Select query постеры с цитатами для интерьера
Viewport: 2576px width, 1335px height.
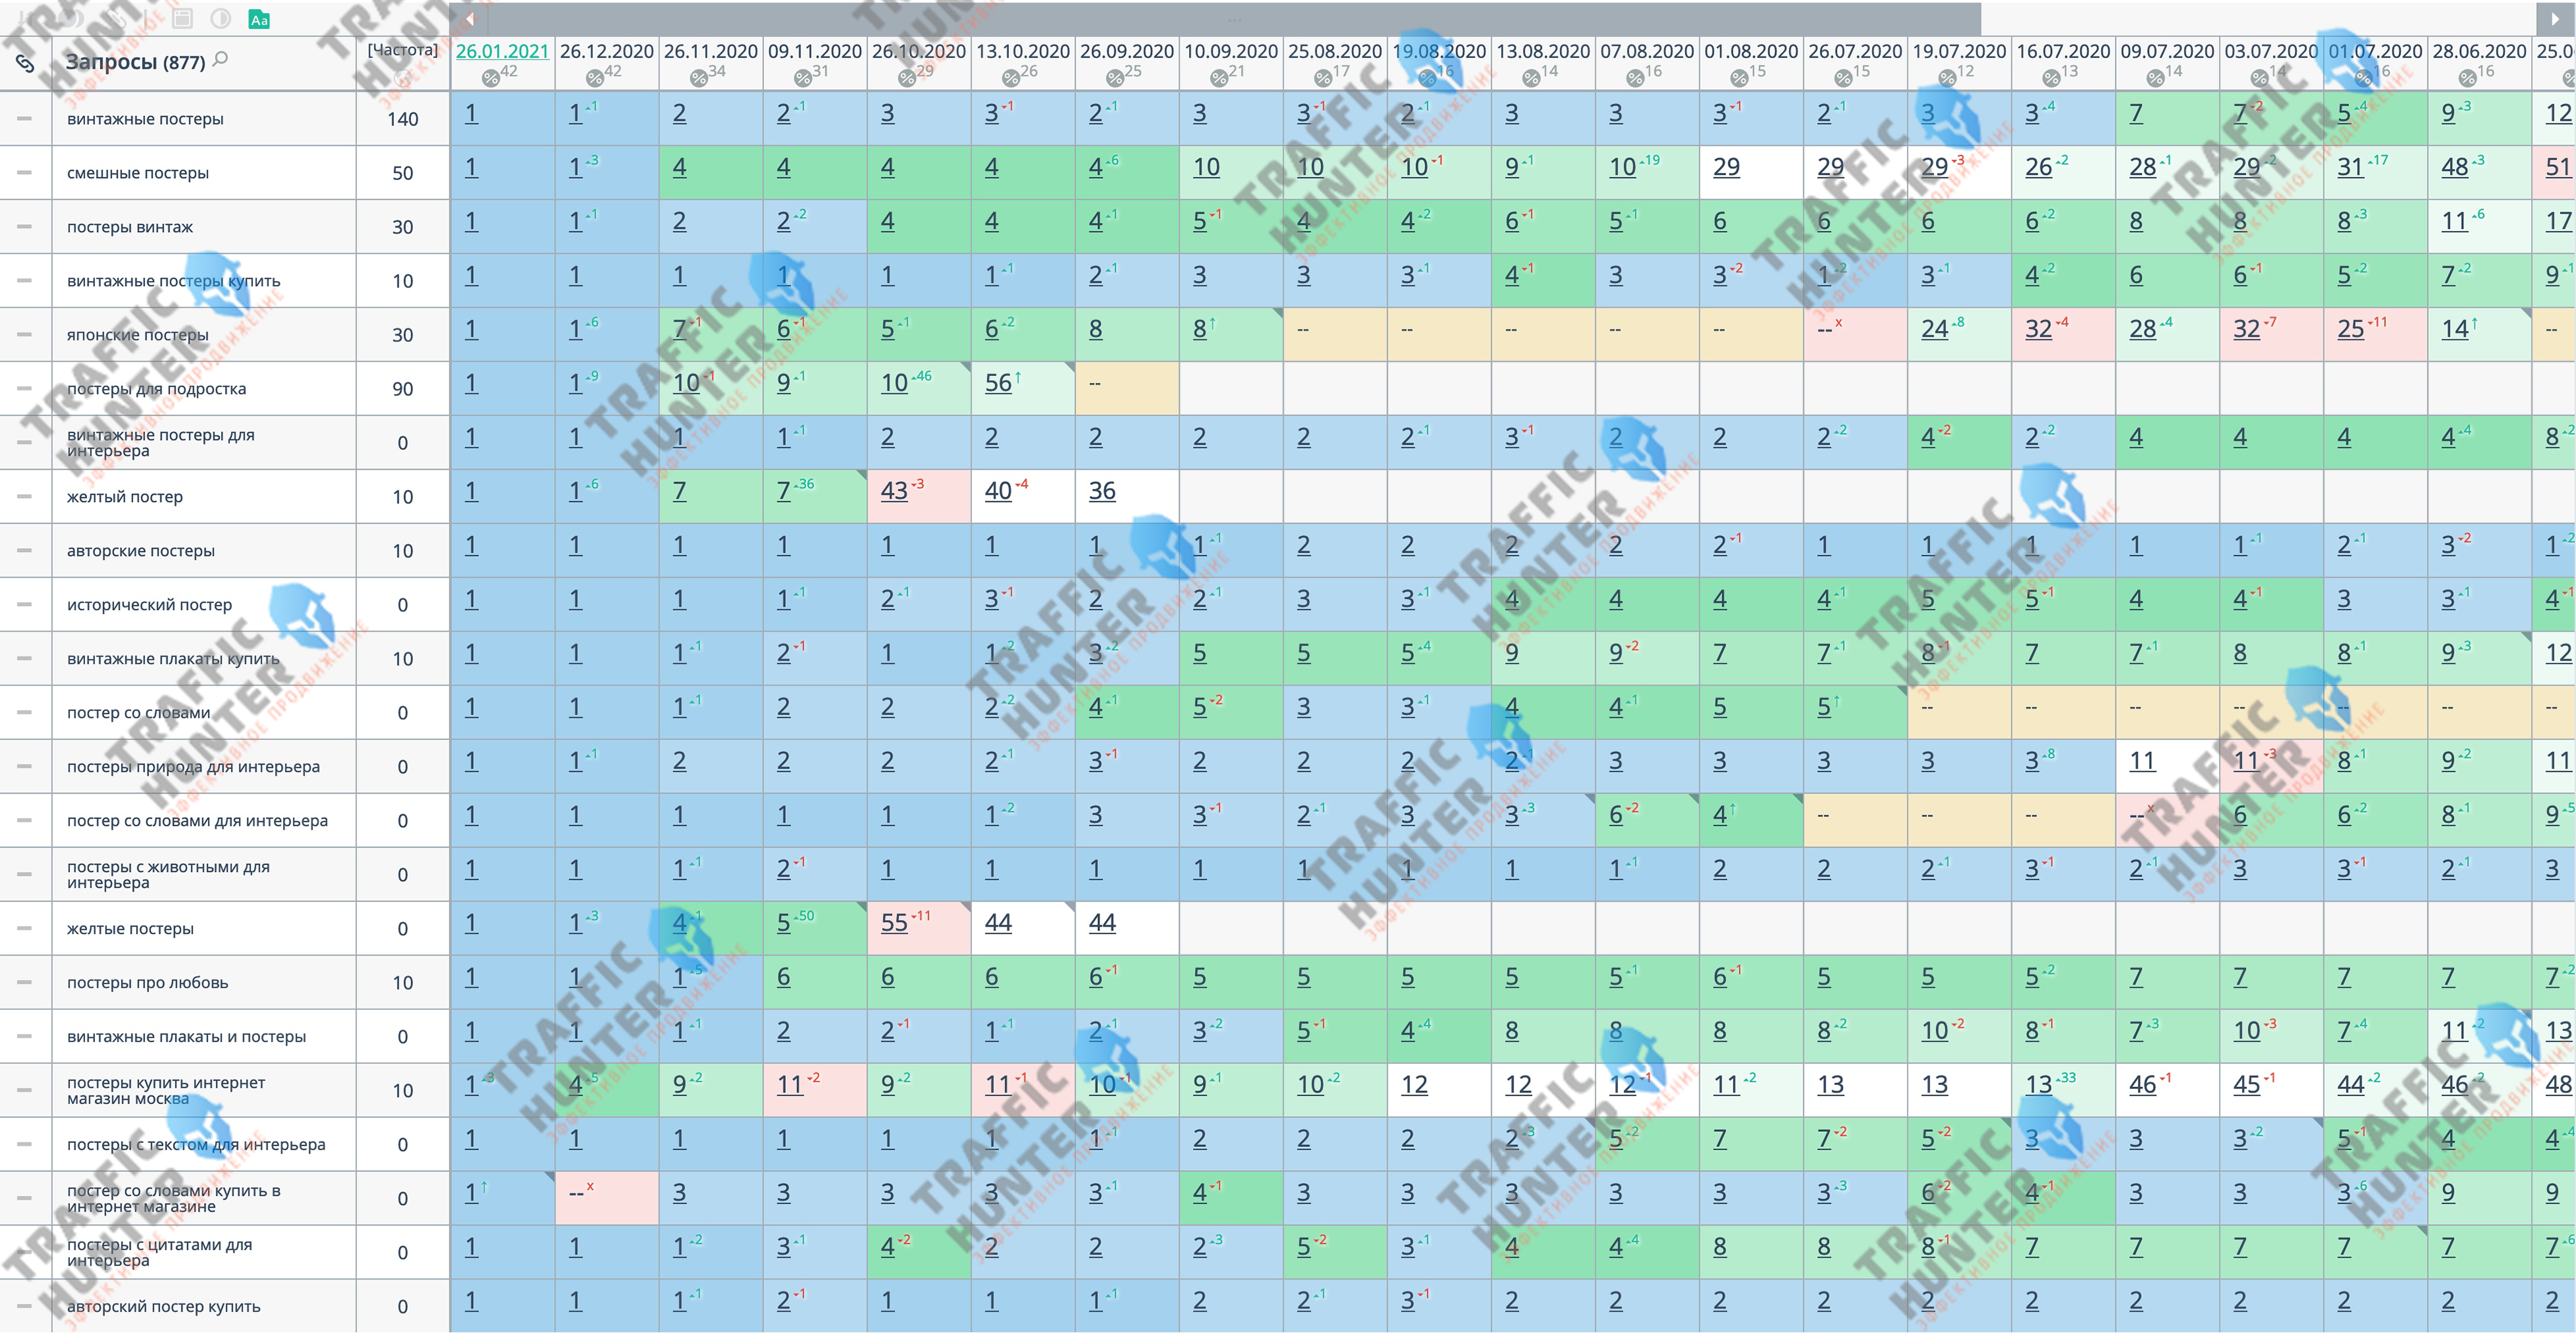[159, 1252]
